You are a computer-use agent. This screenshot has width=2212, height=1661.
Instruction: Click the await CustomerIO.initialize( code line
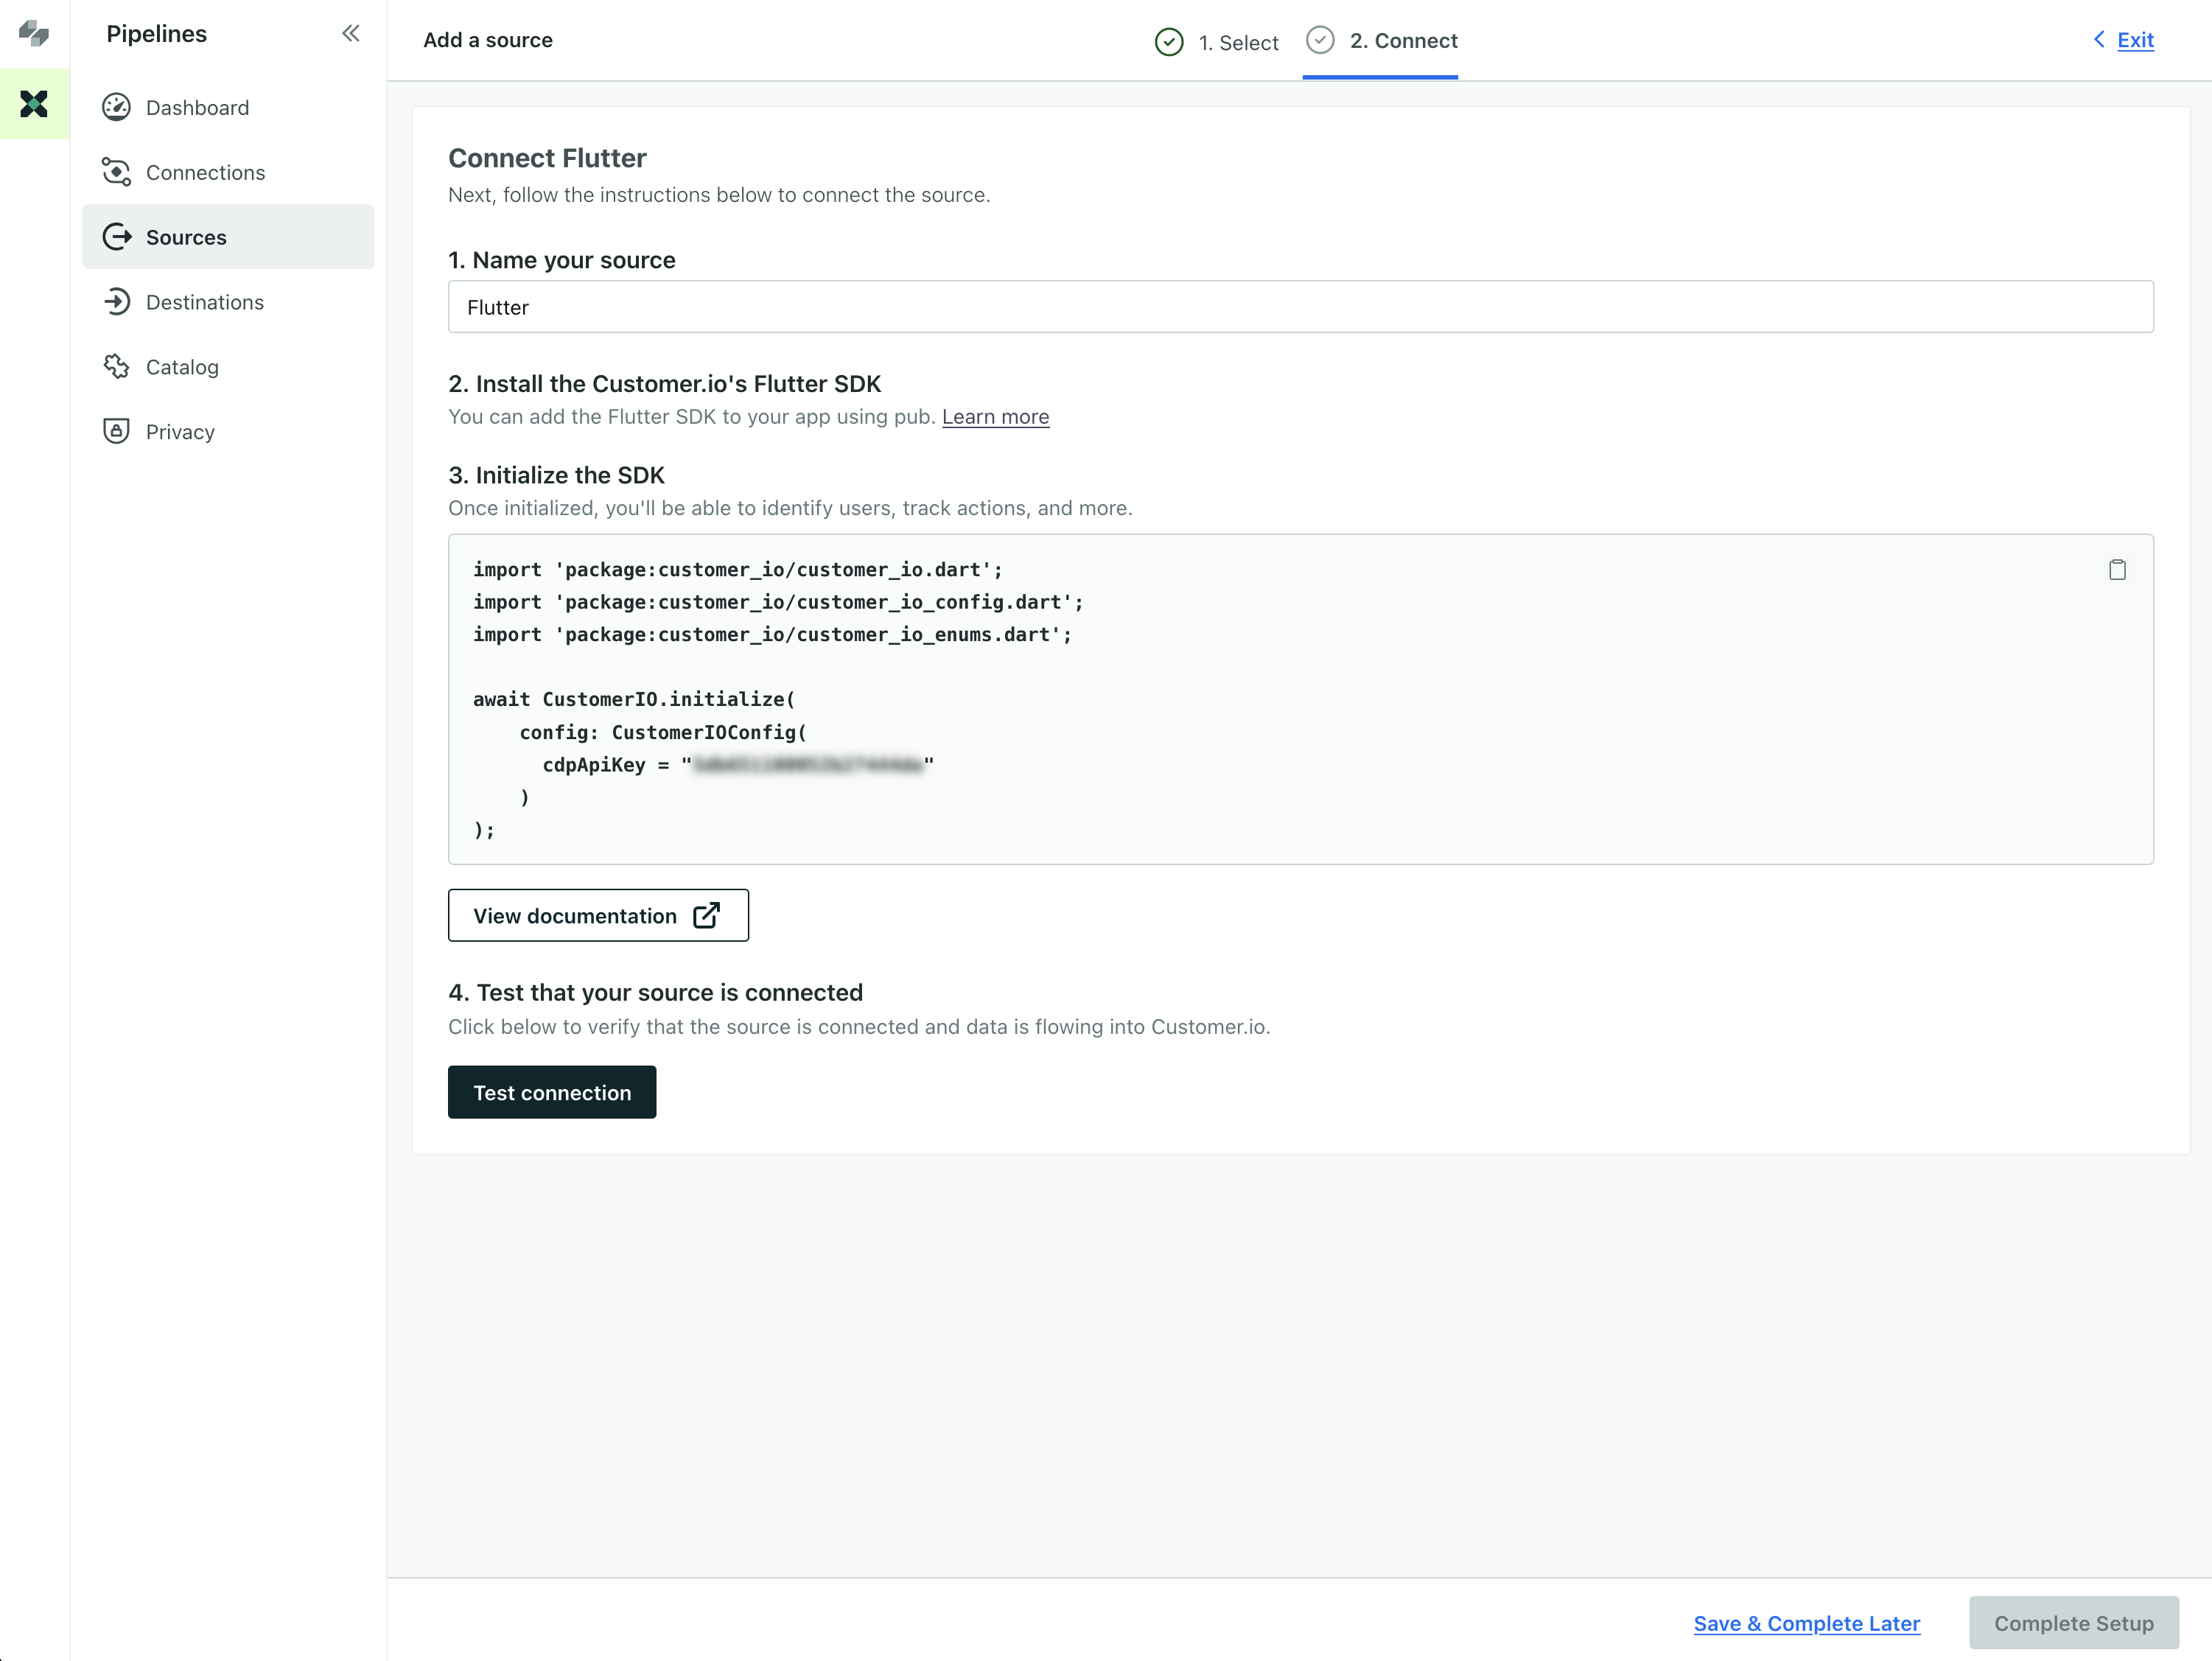[634, 699]
